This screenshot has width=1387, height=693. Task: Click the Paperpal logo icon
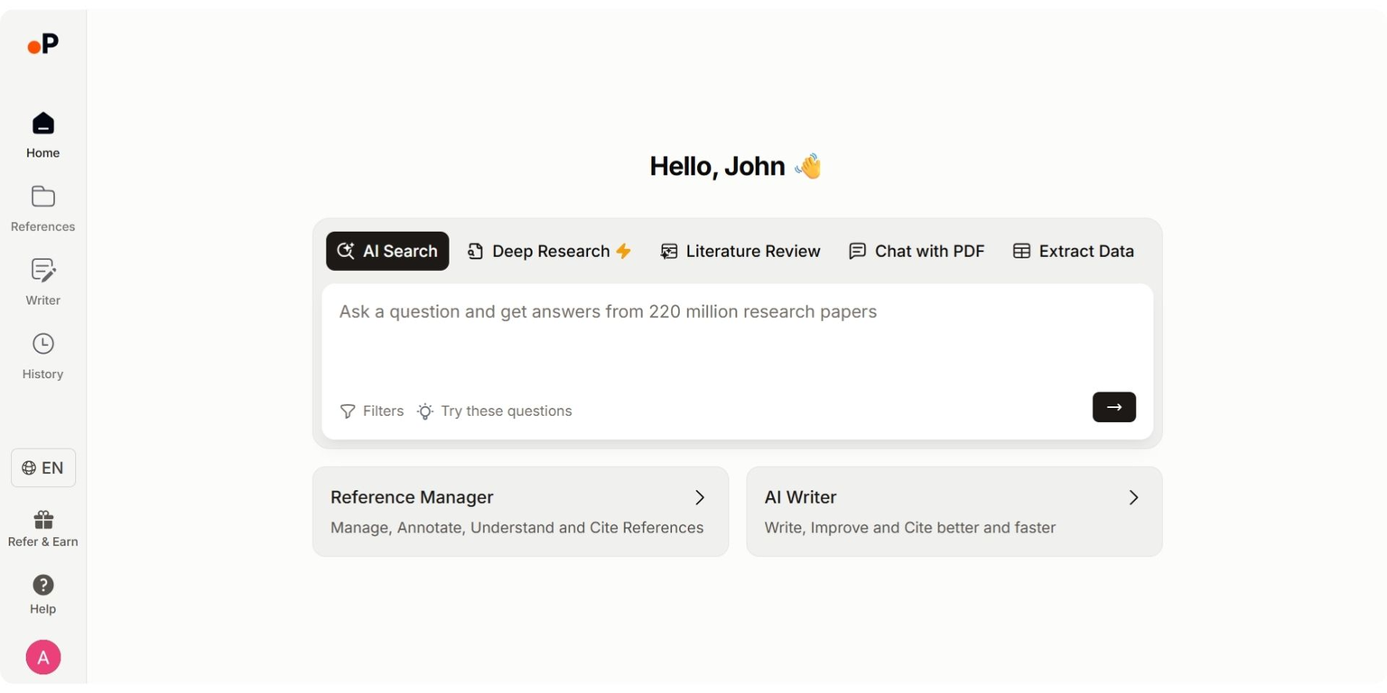42,43
